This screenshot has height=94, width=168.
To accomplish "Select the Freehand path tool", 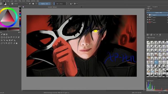I will tap(14, 37).
